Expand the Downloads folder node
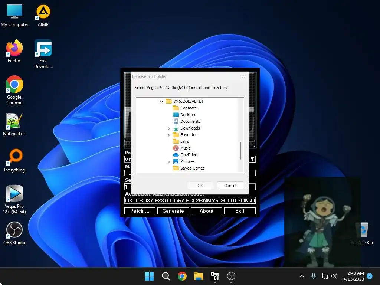 pyautogui.click(x=169, y=128)
